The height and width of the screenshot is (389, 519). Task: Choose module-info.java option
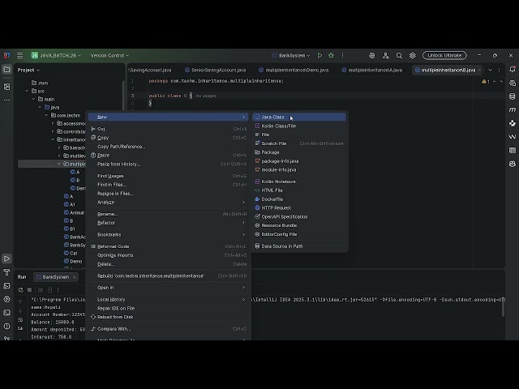pos(299,169)
